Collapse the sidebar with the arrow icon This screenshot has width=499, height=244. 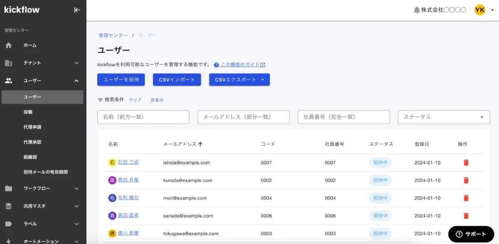[x=77, y=10]
